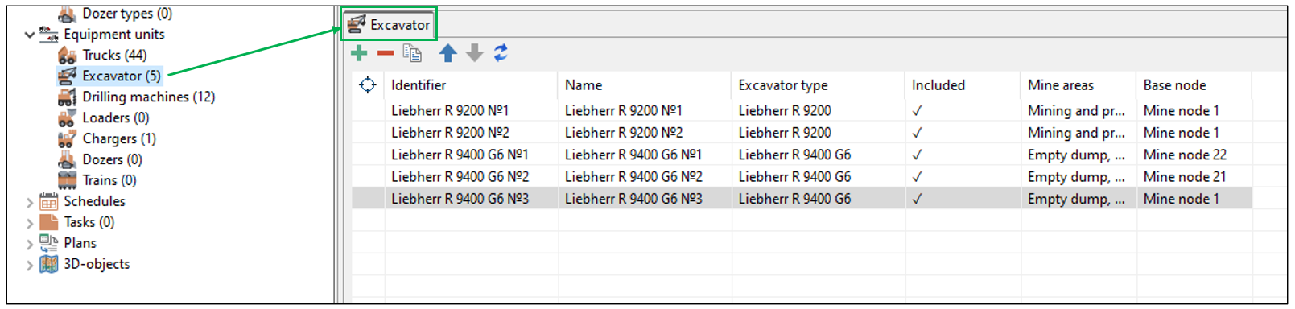Toggle Included check for Liebherr R 9200 №1
Screen dimensions: 1295x309
click(x=917, y=110)
